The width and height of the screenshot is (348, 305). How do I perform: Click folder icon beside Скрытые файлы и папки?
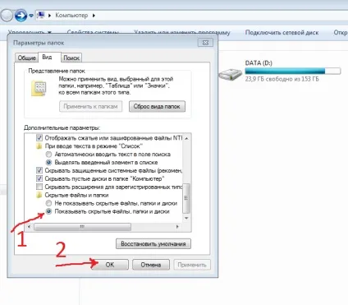39,195
